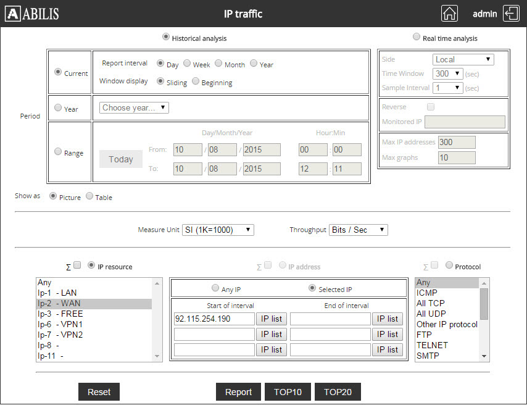Enable the summation checkbox next to IP resource

click(78, 264)
